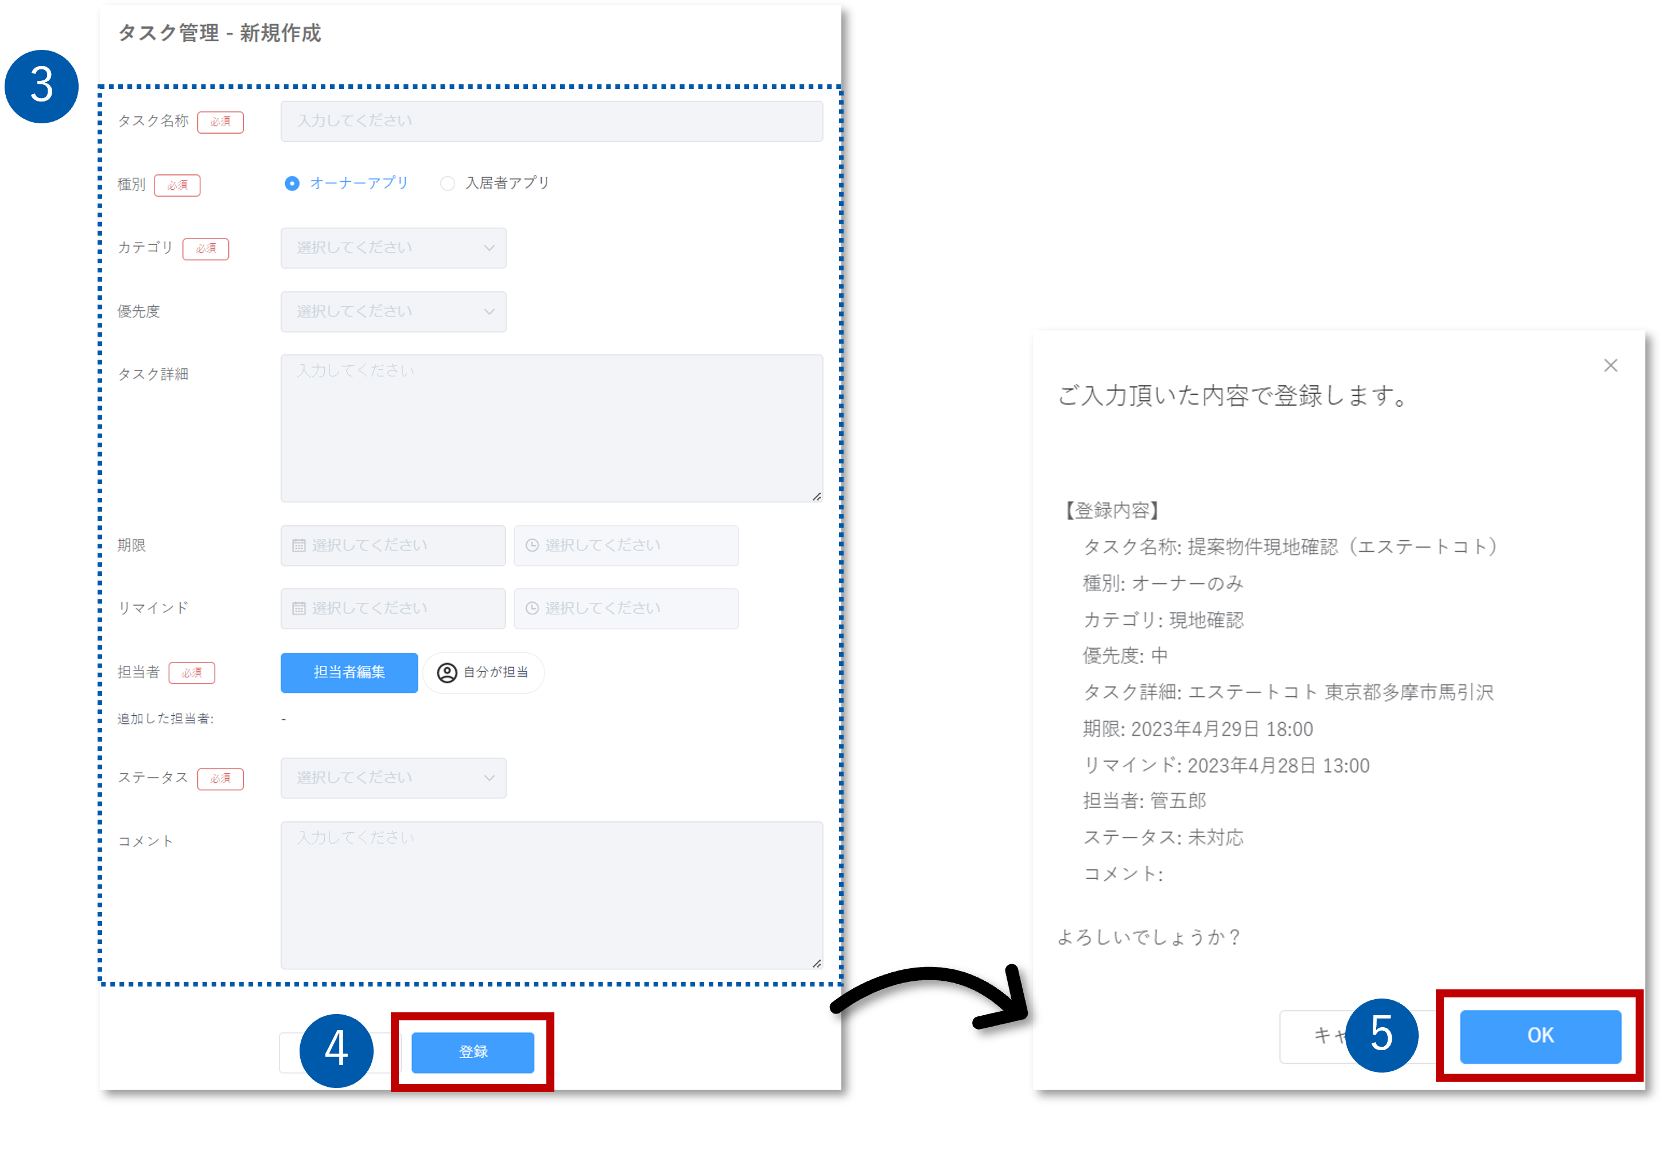Click the タスク詳細 text area
The width and height of the screenshot is (1662, 1158).
pyautogui.click(x=551, y=428)
